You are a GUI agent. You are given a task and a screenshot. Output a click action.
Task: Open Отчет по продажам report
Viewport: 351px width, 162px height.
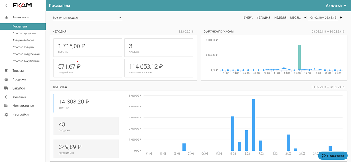coord(25,33)
